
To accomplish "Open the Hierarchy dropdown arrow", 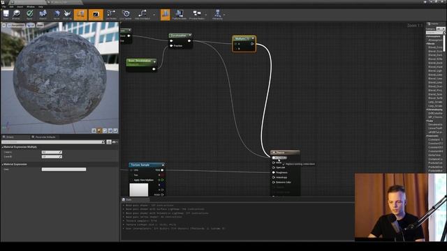I will click(x=224, y=15).
